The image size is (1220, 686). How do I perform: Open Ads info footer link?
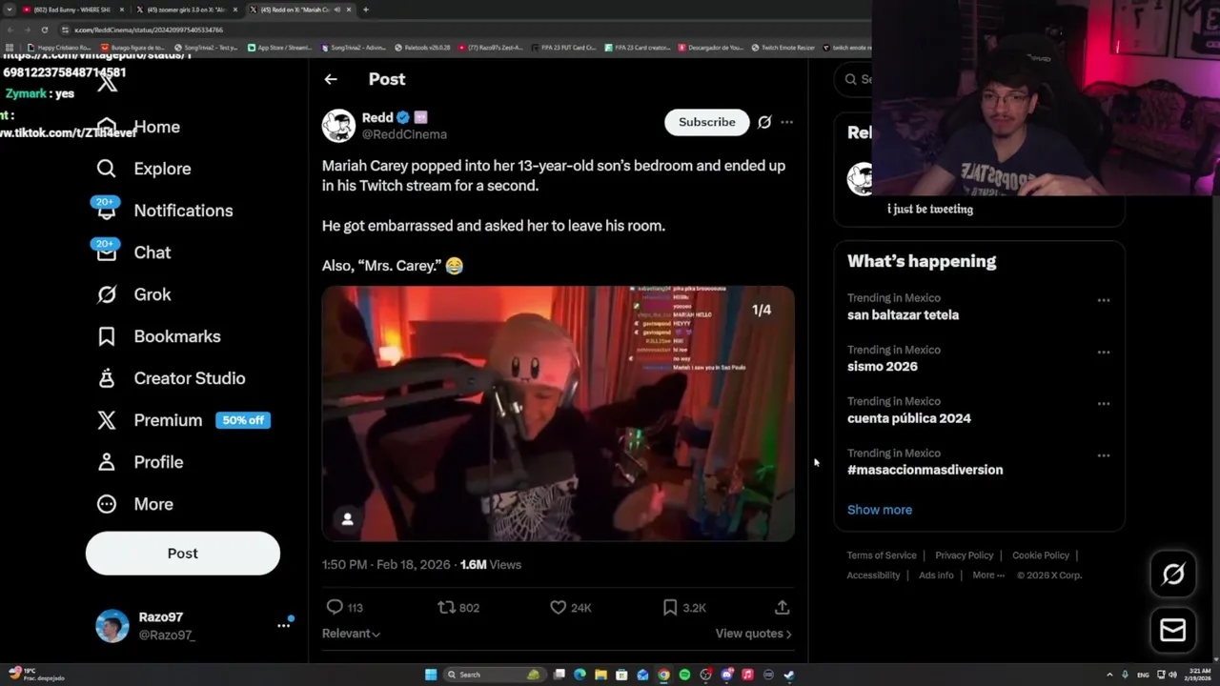(x=936, y=575)
